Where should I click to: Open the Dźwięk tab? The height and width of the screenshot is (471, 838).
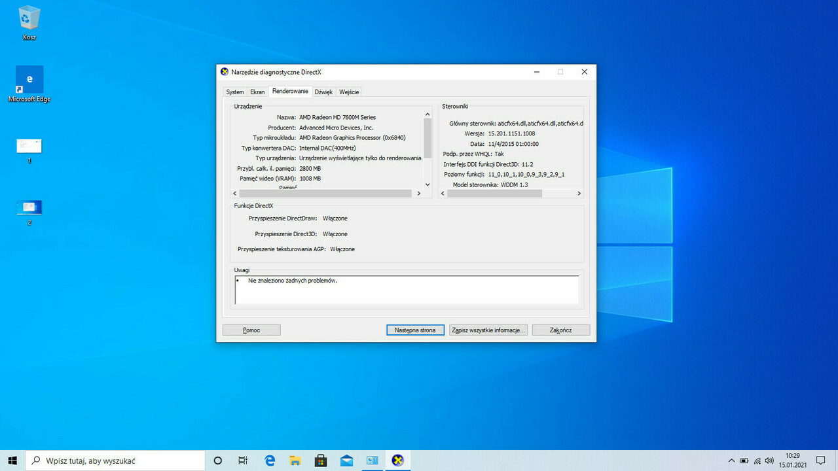coord(323,92)
